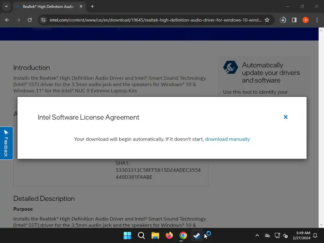
Task: Click the download manually link
Action: (227, 139)
